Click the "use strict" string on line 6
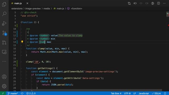169x95 pixels. 28,16
